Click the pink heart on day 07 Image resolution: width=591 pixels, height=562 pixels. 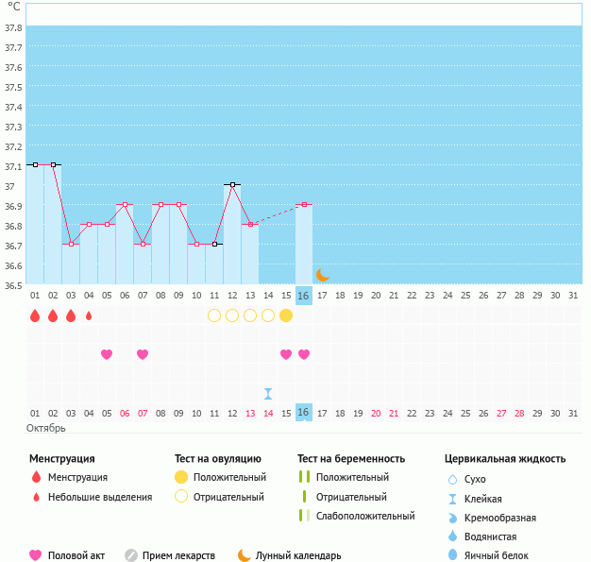[143, 354]
